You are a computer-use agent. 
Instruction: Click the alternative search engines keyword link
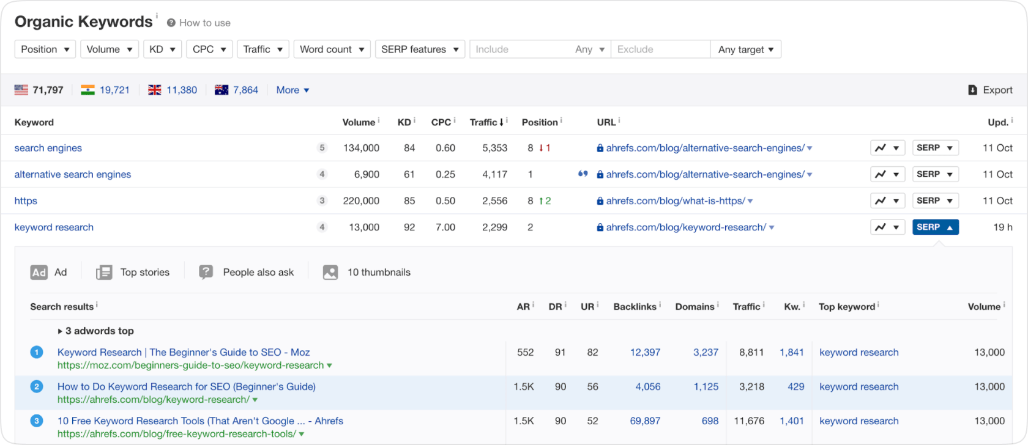[x=73, y=174]
